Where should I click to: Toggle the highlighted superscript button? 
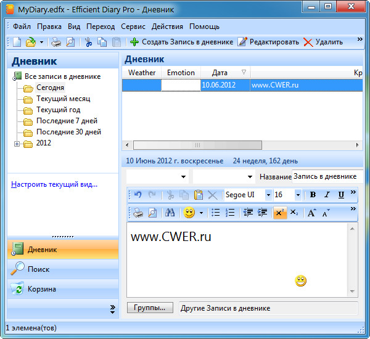click(280, 213)
